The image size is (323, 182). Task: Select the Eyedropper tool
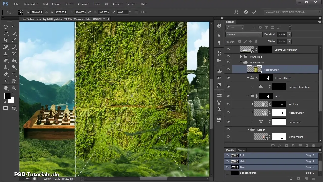point(14,40)
